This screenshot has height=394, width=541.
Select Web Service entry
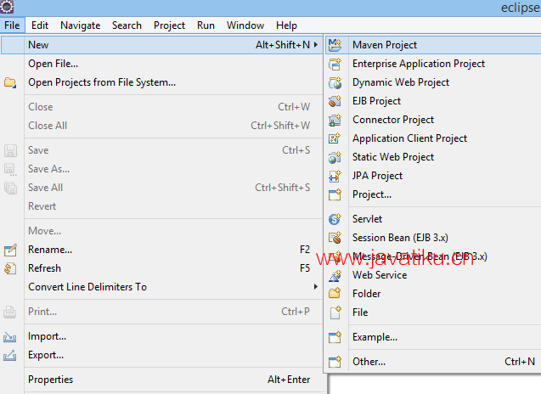click(433, 275)
